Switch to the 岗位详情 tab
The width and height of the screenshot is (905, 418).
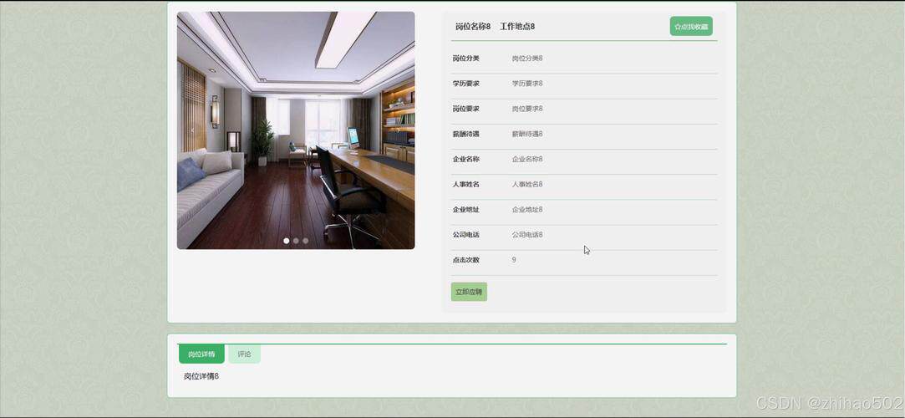[201, 354]
